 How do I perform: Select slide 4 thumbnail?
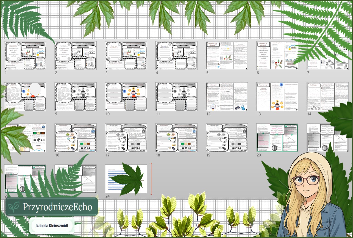(x=176, y=56)
